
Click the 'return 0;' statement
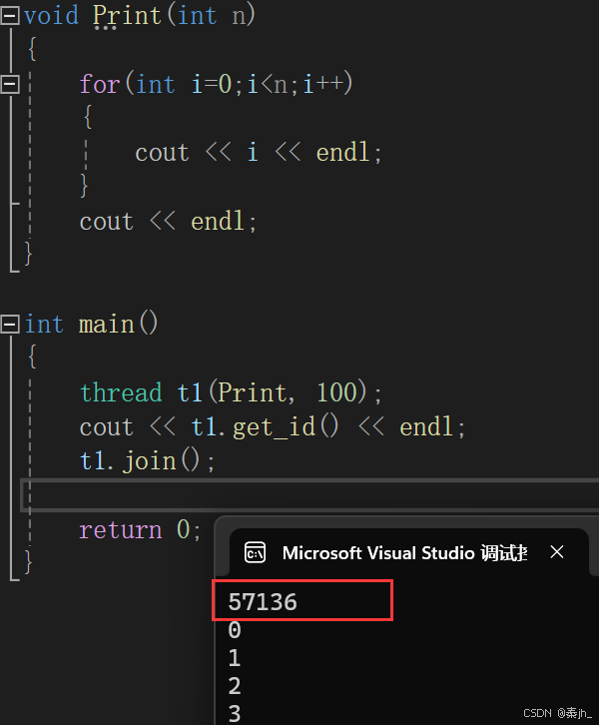140,529
